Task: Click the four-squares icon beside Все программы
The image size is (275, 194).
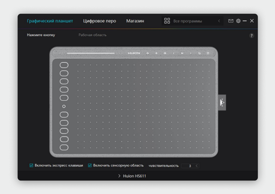Action: coord(167,21)
